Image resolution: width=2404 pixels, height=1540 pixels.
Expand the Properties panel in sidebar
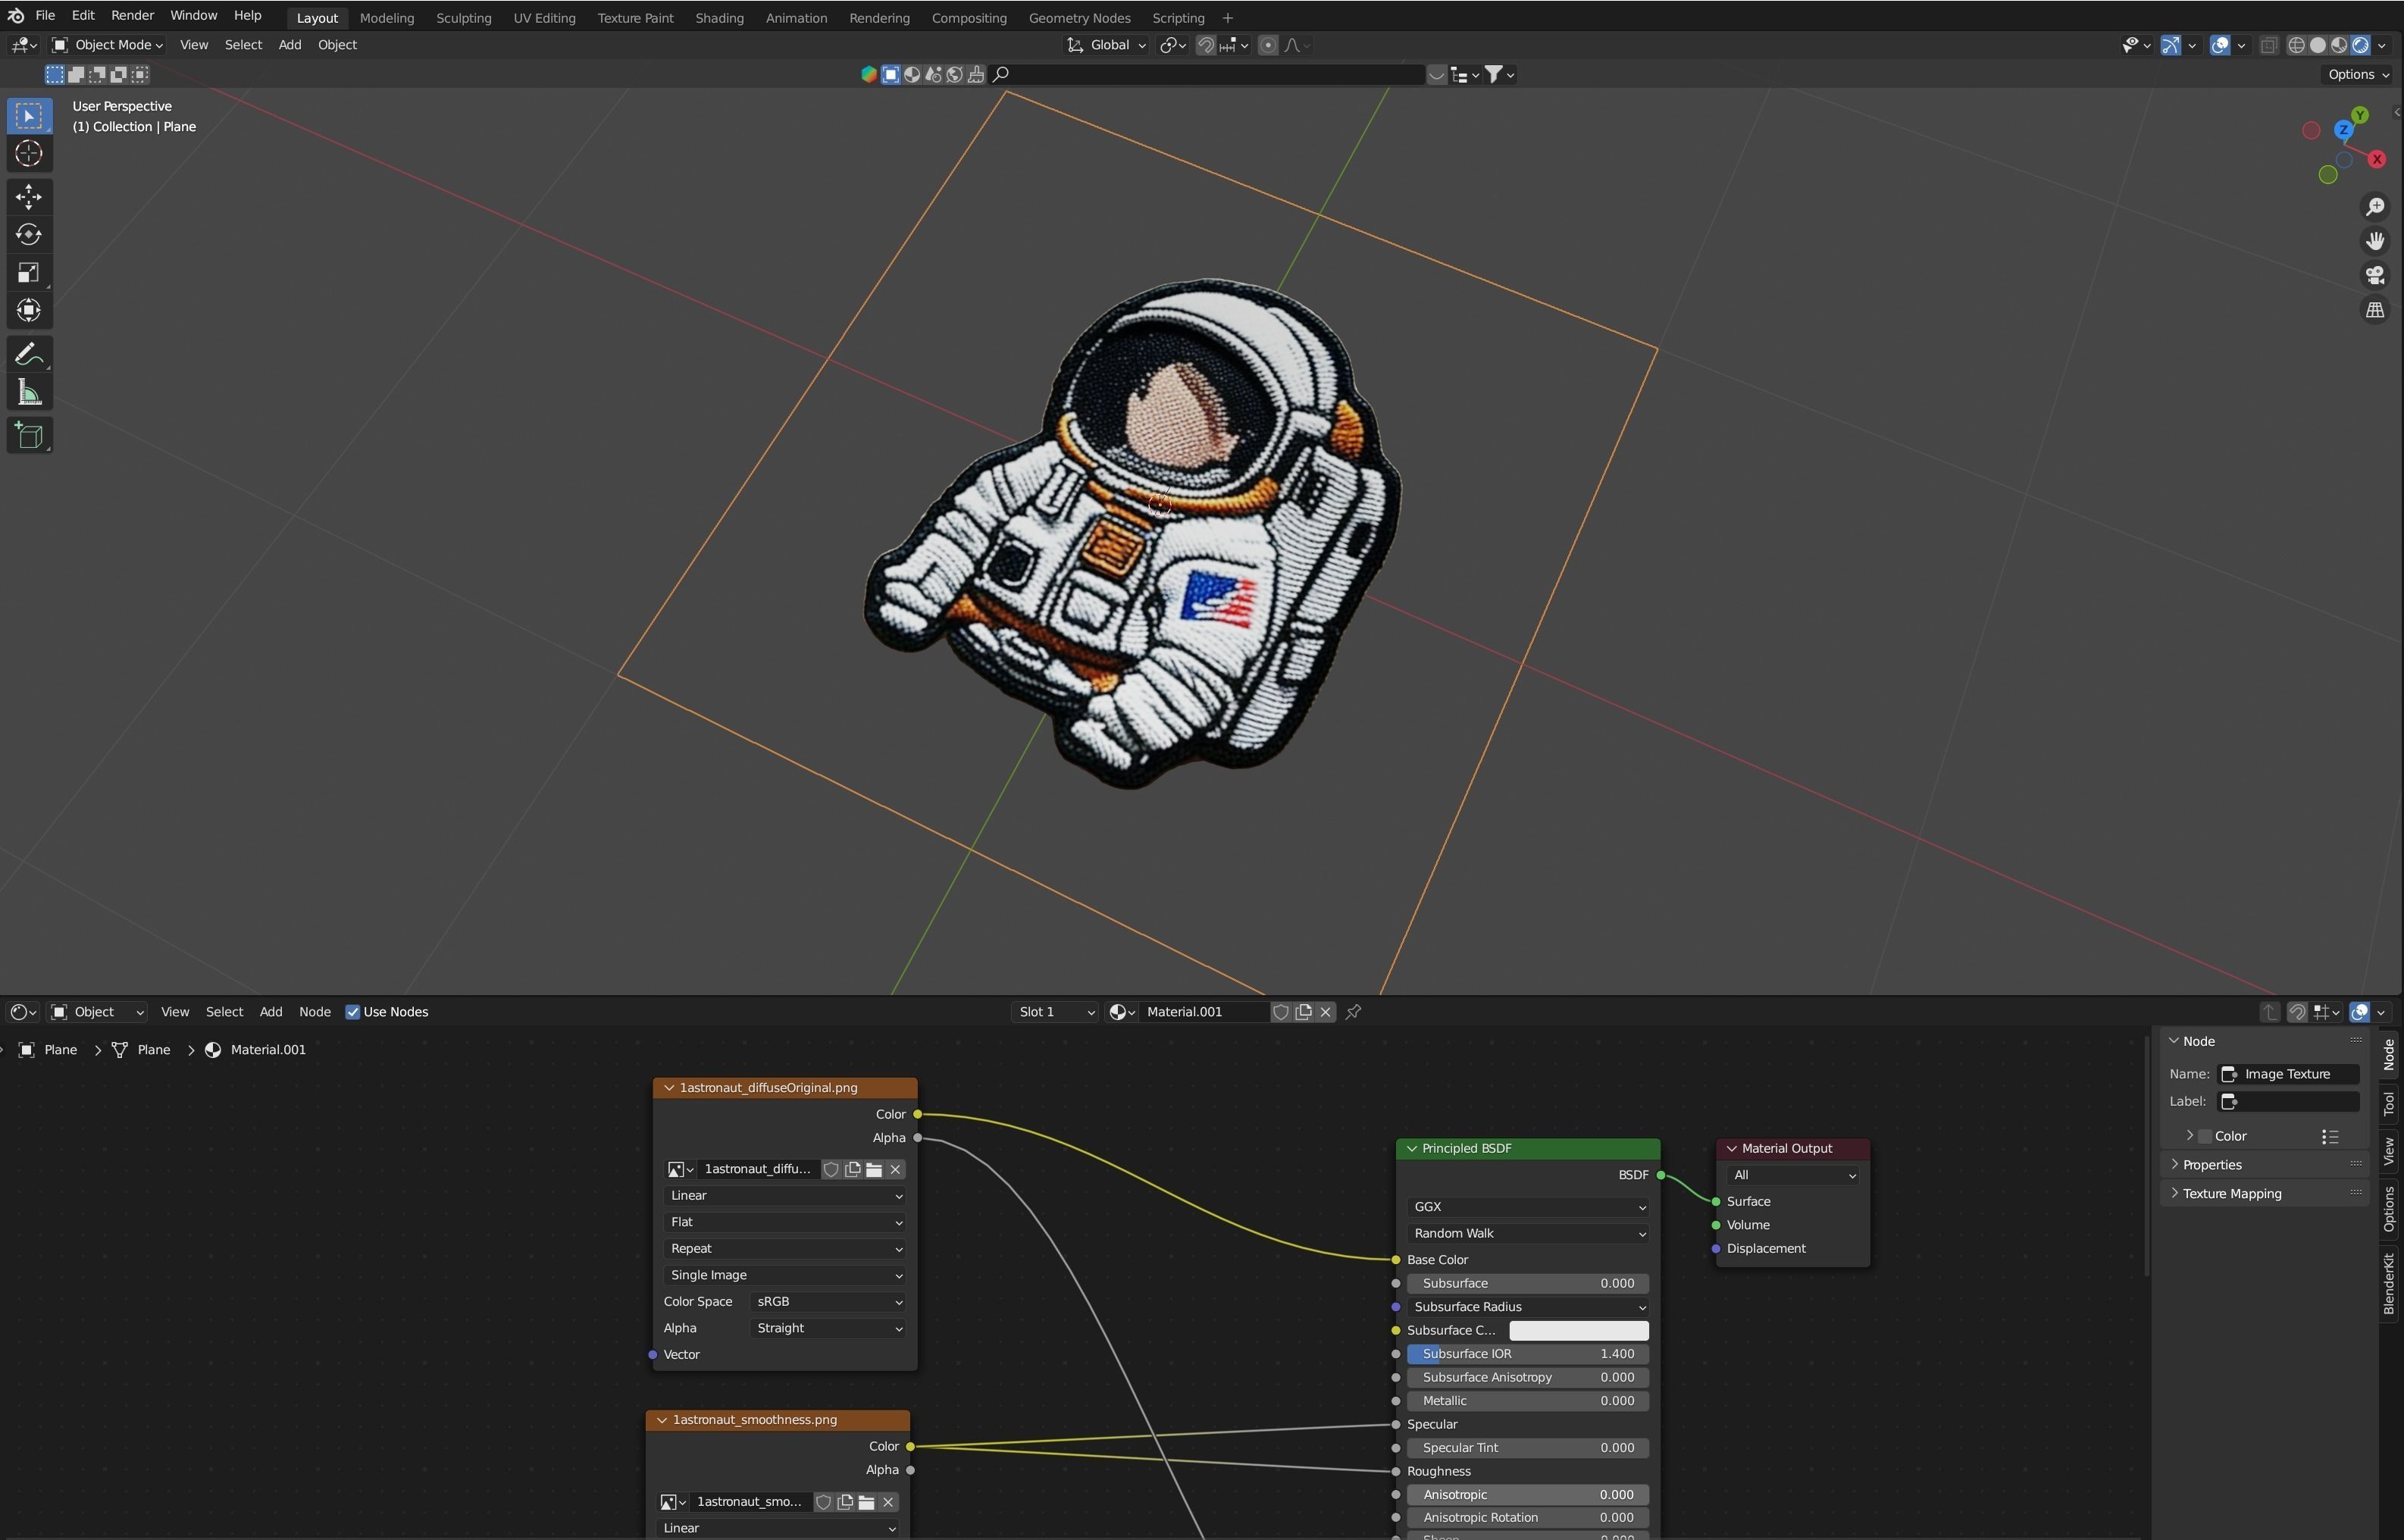pos(2211,1164)
